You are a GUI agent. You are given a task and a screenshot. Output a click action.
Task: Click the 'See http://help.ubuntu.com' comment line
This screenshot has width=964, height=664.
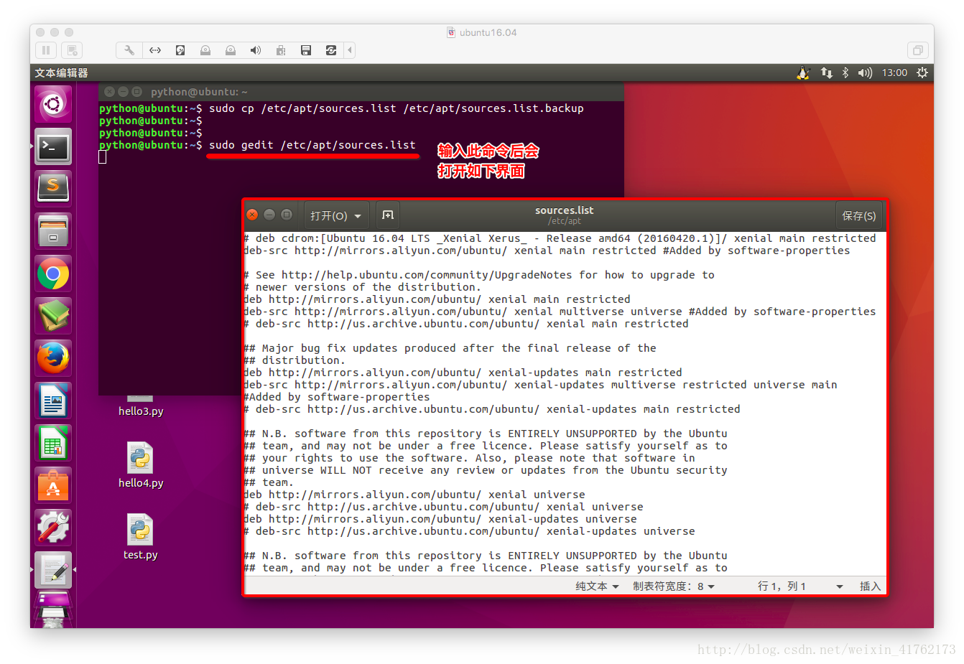click(x=480, y=275)
